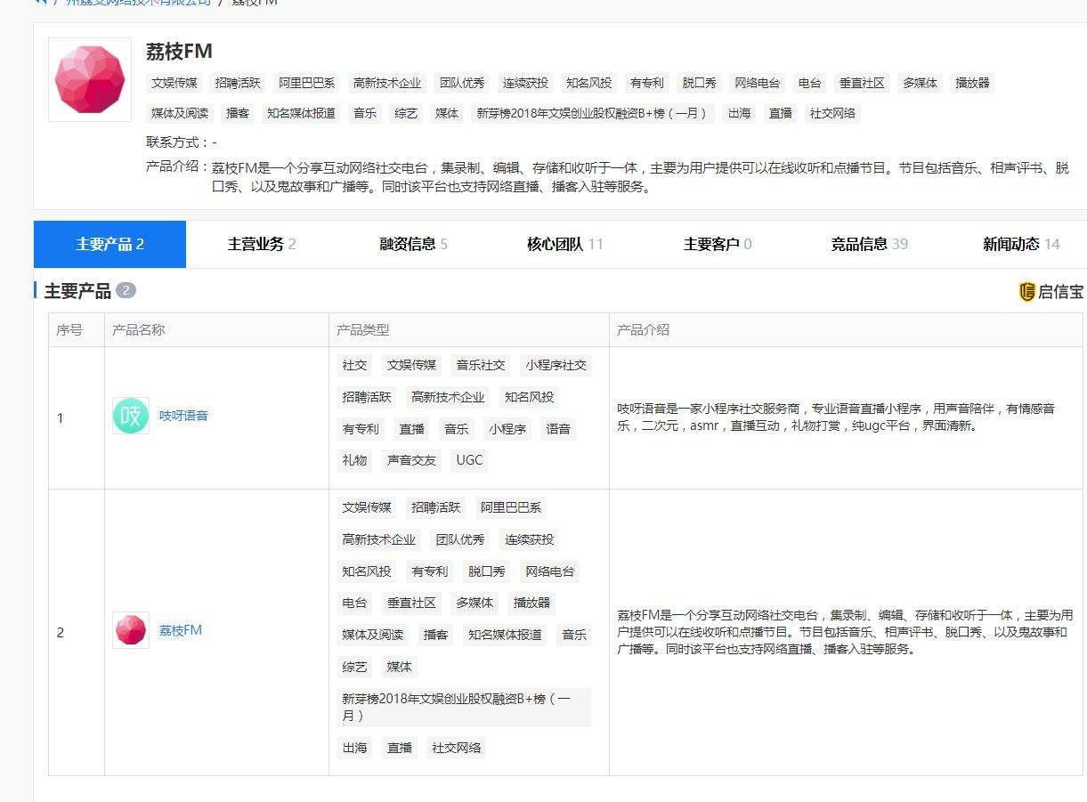Switch to the 融资信息 tab
The height and width of the screenshot is (802, 1087).
pyautogui.click(x=410, y=244)
